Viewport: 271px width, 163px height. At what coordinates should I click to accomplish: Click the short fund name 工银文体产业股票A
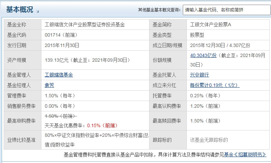coord(210,24)
